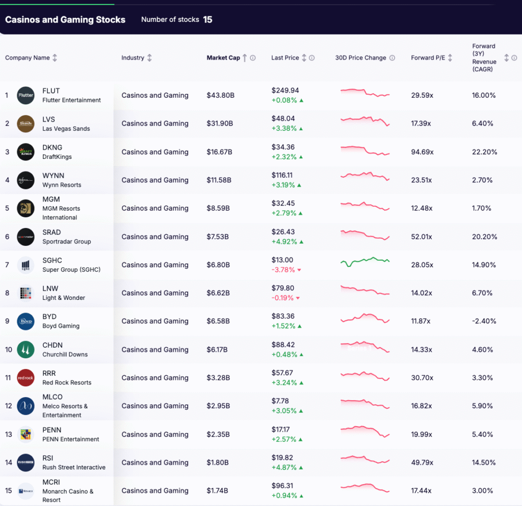Toggle the Last Price column sort direction
The width and height of the screenshot is (522, 506).
coord(305,58)
